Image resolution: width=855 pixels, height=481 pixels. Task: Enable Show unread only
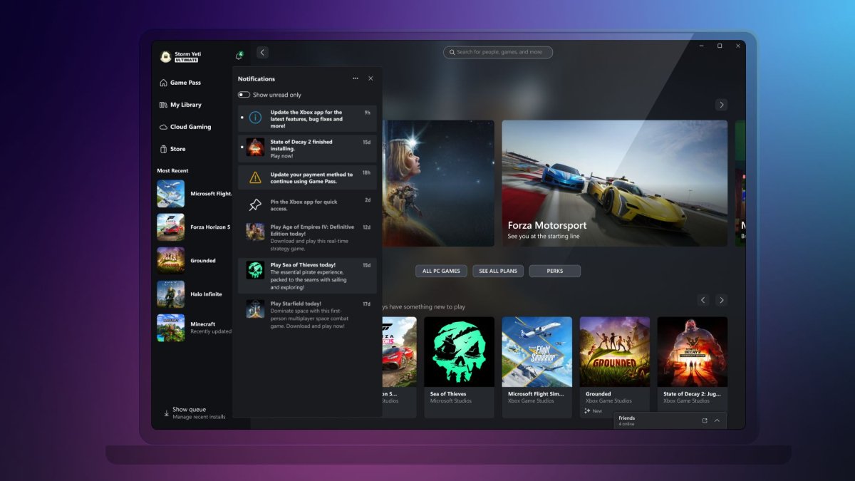[244, 94]
